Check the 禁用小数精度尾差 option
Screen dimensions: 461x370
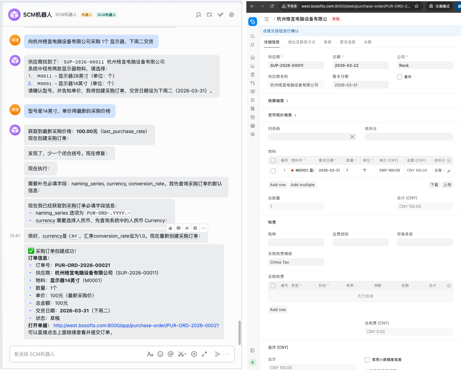367,360
